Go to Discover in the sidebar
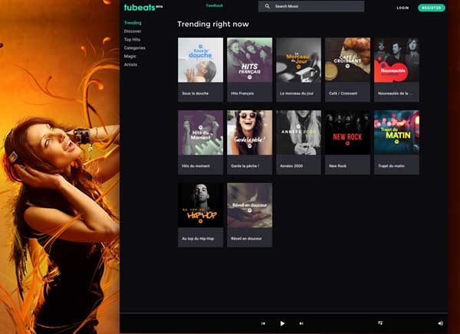Screen dimensions: 460x334 click(x=133, y=31)
